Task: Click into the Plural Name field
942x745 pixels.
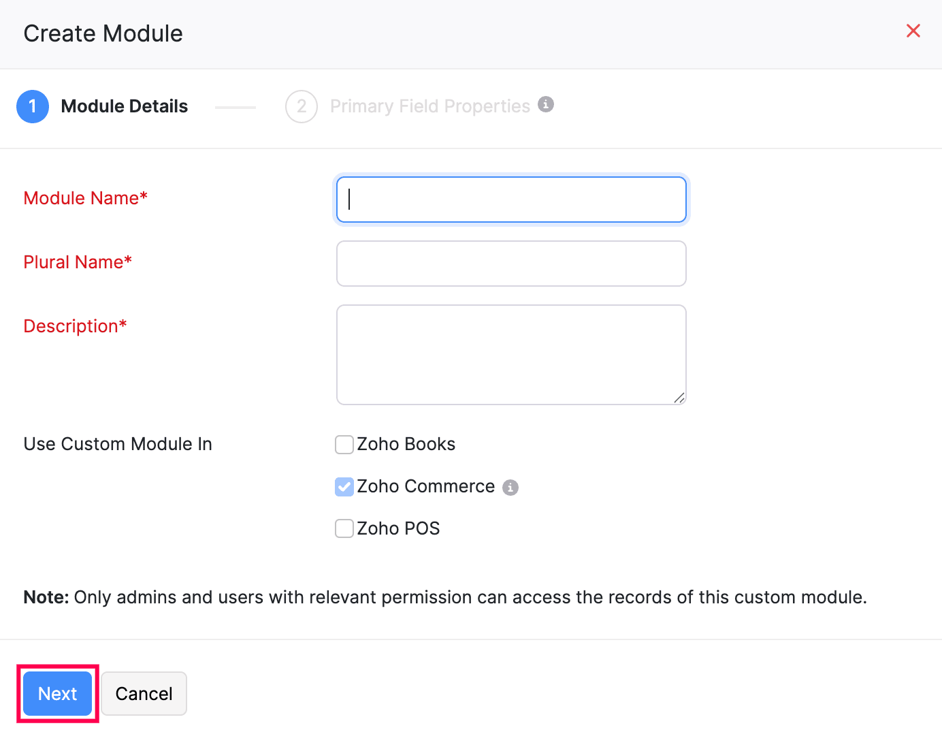Action: pos(511,264)
